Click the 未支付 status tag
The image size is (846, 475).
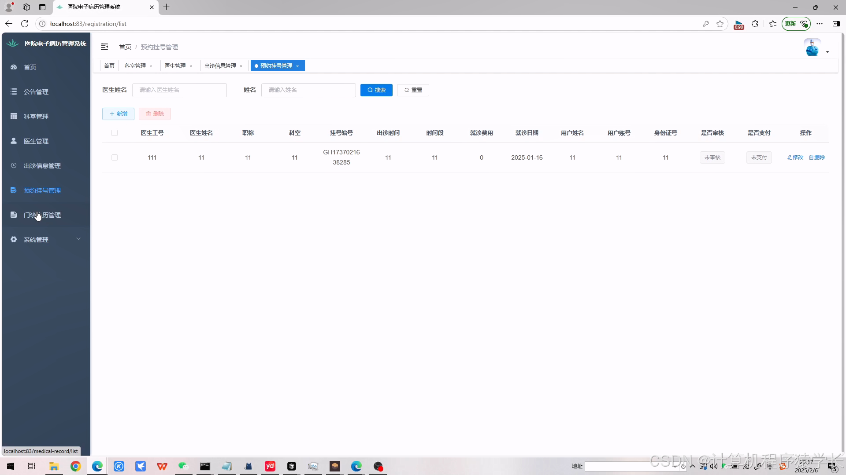pyautogui.click(x=759, y=157)
